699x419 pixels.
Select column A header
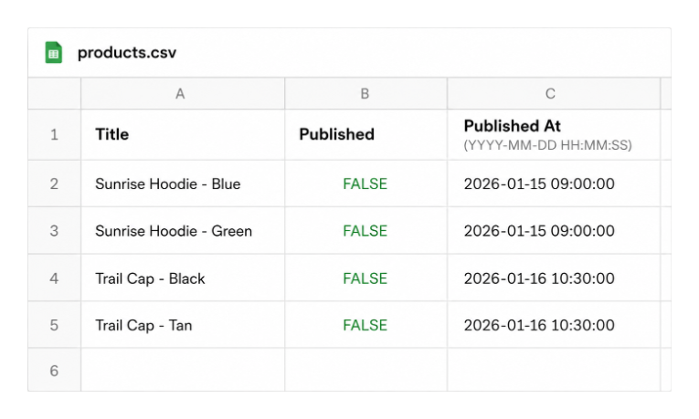183,93
